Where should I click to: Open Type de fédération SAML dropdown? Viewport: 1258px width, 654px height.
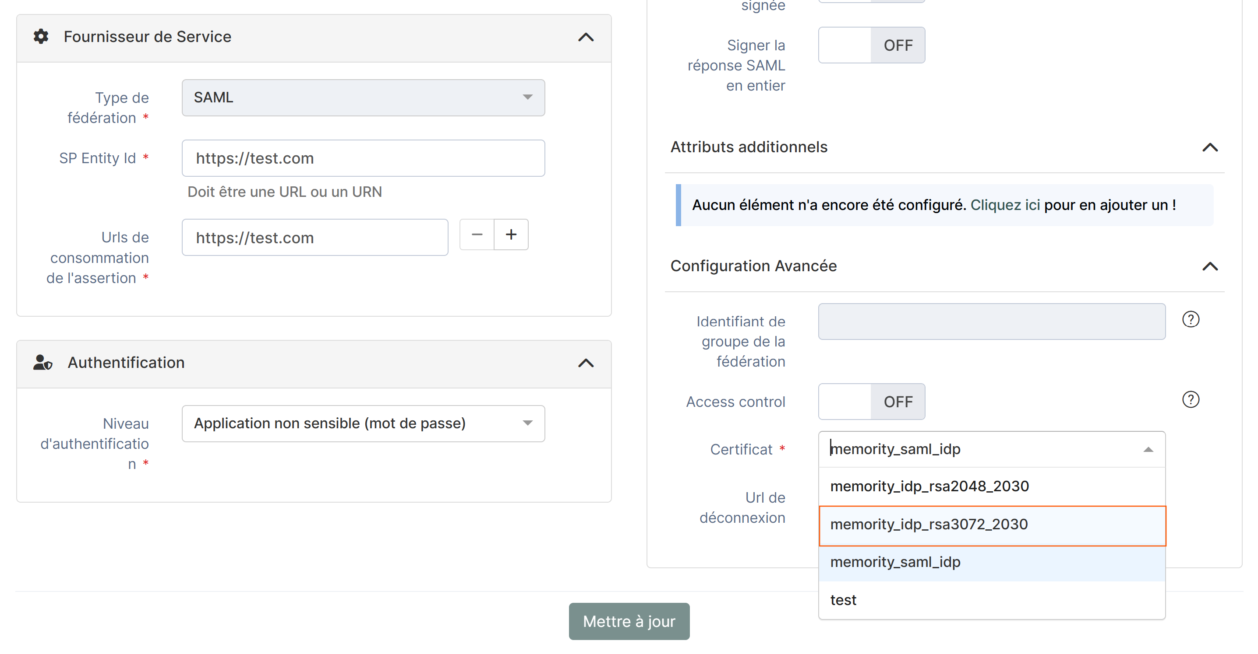pos(363,98)
